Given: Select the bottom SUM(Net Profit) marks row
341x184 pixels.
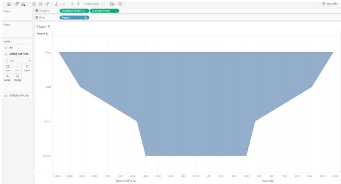Looking at the screenshot, I should (x=17, y=96).
